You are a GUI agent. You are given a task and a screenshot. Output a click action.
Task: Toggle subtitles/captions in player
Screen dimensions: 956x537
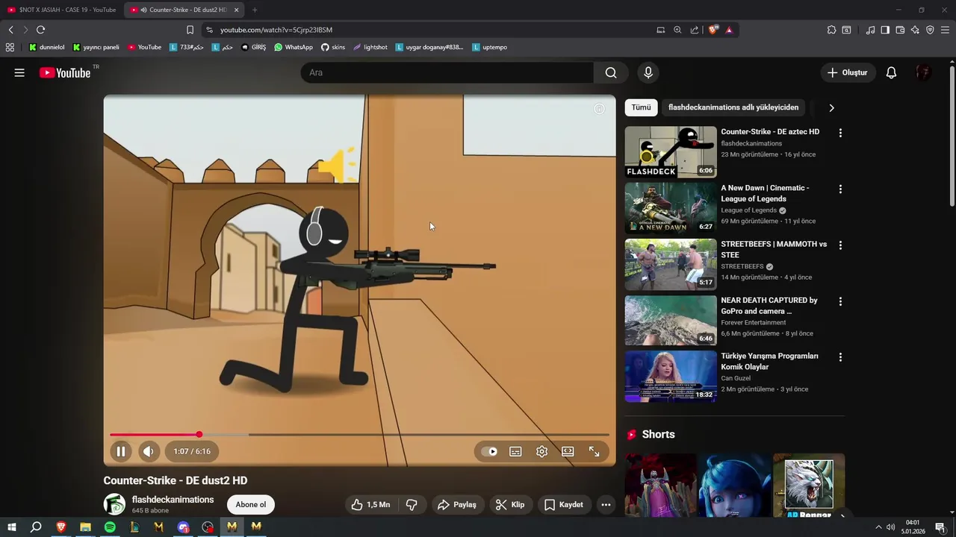(515, 451)
